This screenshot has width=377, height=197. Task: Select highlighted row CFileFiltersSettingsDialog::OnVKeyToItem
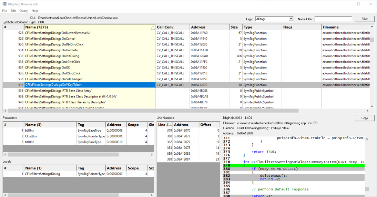[186, 85]
